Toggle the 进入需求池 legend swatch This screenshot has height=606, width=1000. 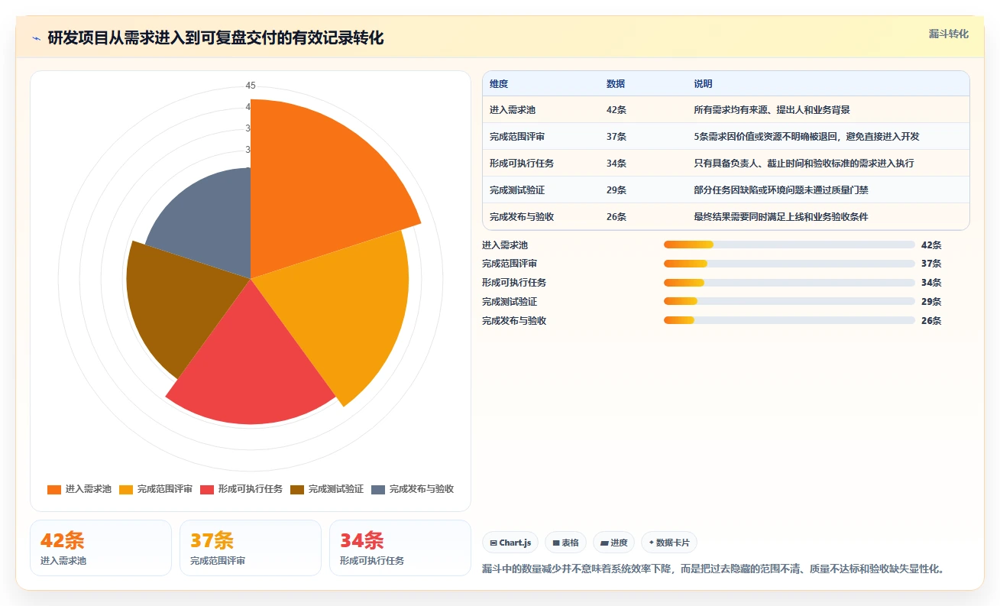point(54,489)
